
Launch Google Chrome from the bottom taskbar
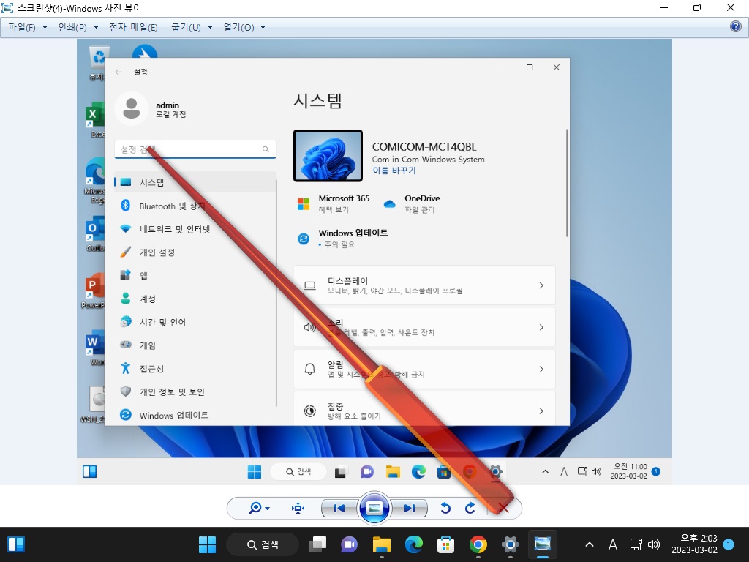(x=478, y=544)
